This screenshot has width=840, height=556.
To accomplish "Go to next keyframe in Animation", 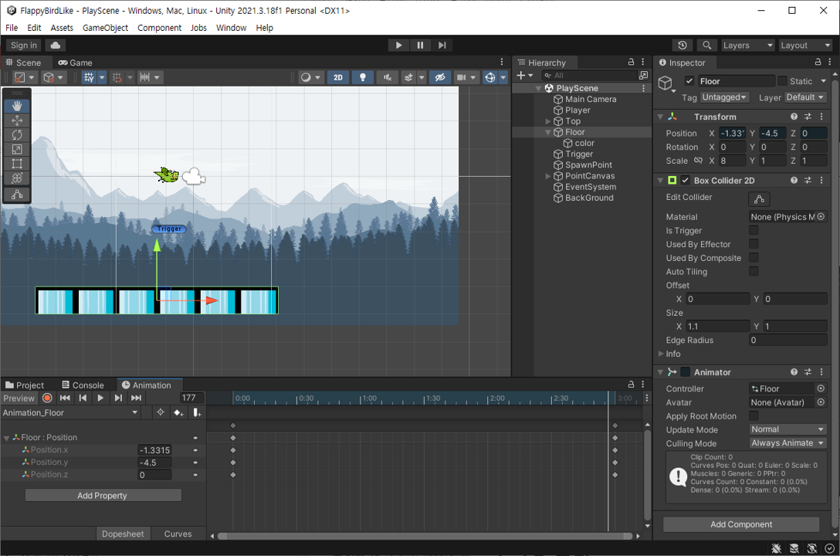I will tap(118, 398).
